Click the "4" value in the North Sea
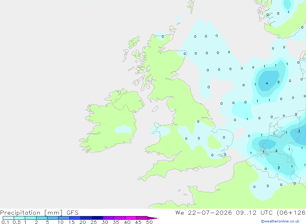Screen dimensions: 306x224 click(x=267, y=83)
